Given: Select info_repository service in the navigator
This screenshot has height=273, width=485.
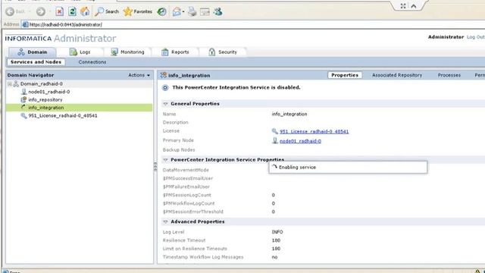Looking at the screenshot, I should pos(45,99).
